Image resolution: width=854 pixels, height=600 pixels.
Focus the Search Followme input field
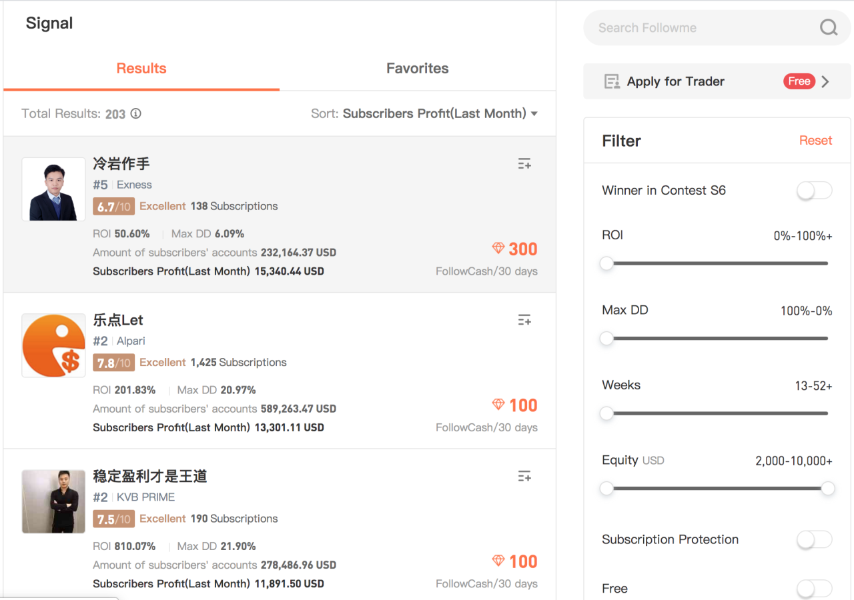(x=701, y=28)
